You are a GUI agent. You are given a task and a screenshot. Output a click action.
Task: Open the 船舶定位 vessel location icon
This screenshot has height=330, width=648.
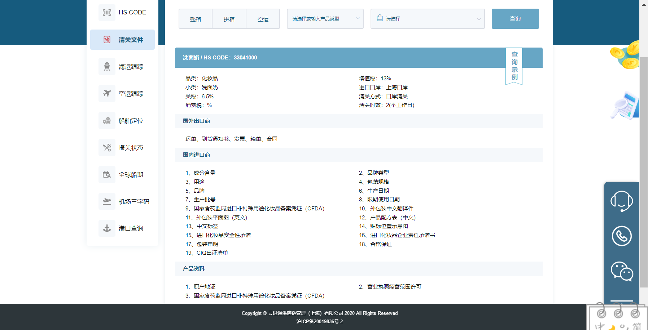pyautogui.click(x=107, y=121)
